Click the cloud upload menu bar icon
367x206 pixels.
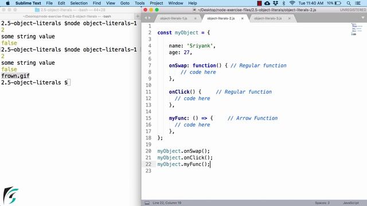pyautogui.click(x=267, y=3)
